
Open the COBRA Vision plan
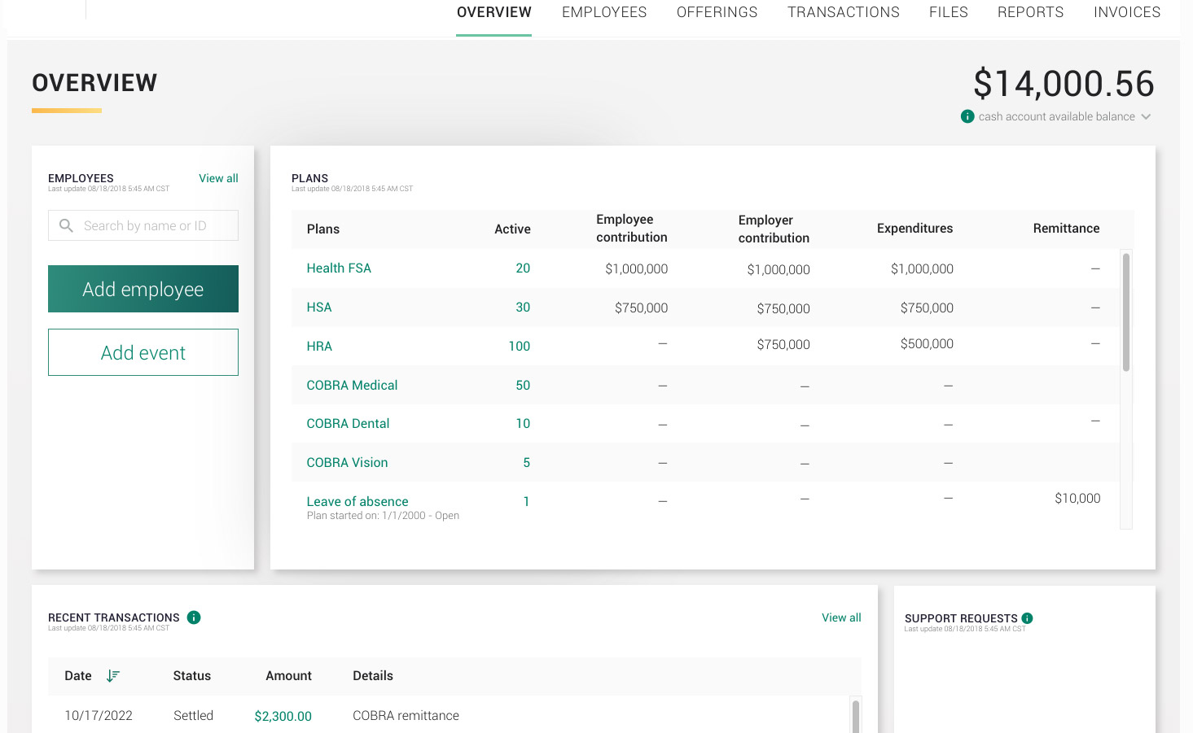347,462
